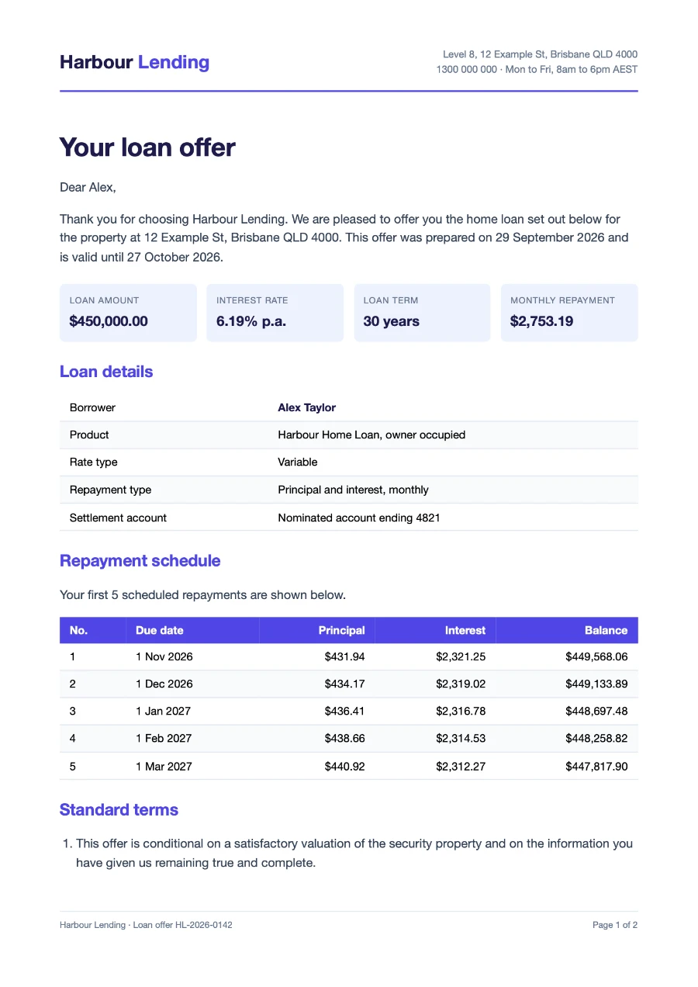Click the 'Repayment schedule' section heading
Screen dimensions: 698x987
(x=140, y=561)
